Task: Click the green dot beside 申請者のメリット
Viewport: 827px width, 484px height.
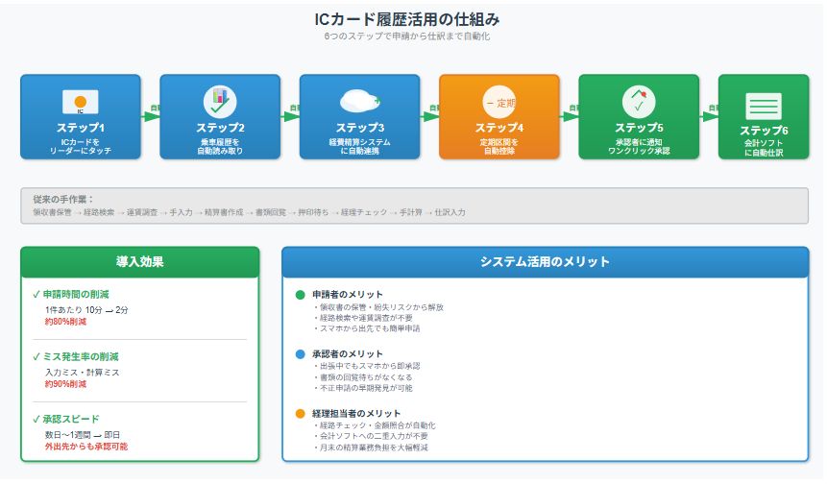Action: pyautogui.click(x=301, y=294)
